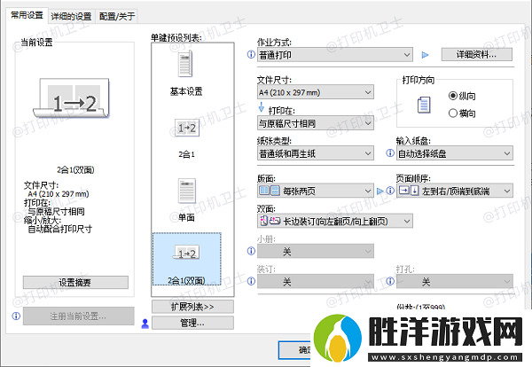Open the 小册 dropdown

(316, 252)
